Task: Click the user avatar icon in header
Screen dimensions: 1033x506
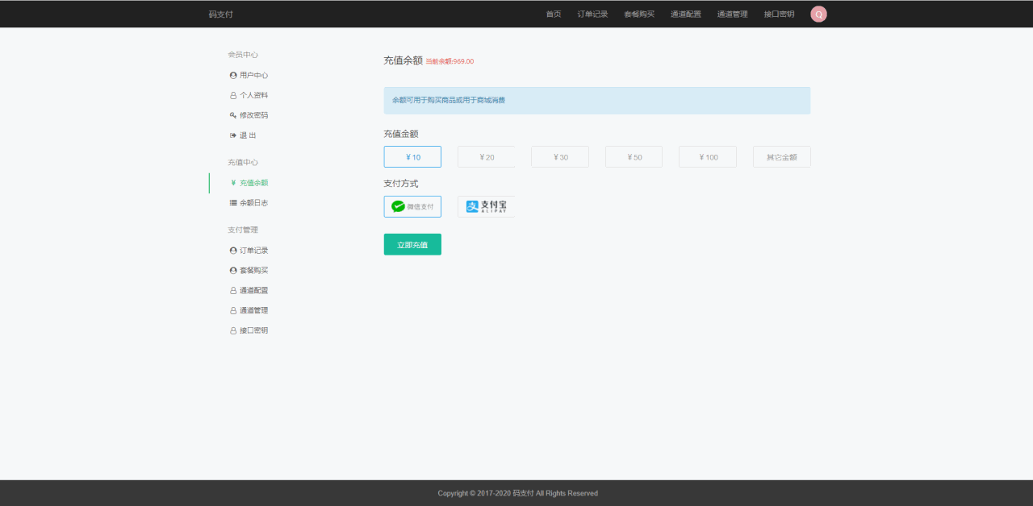Action: coord(818,14)
